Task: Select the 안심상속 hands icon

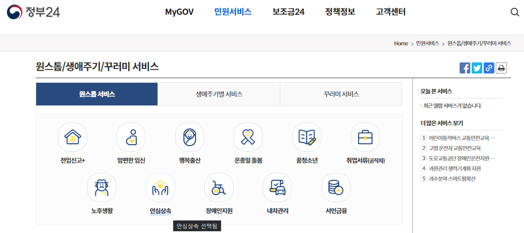Action: (x=160, y=187)
